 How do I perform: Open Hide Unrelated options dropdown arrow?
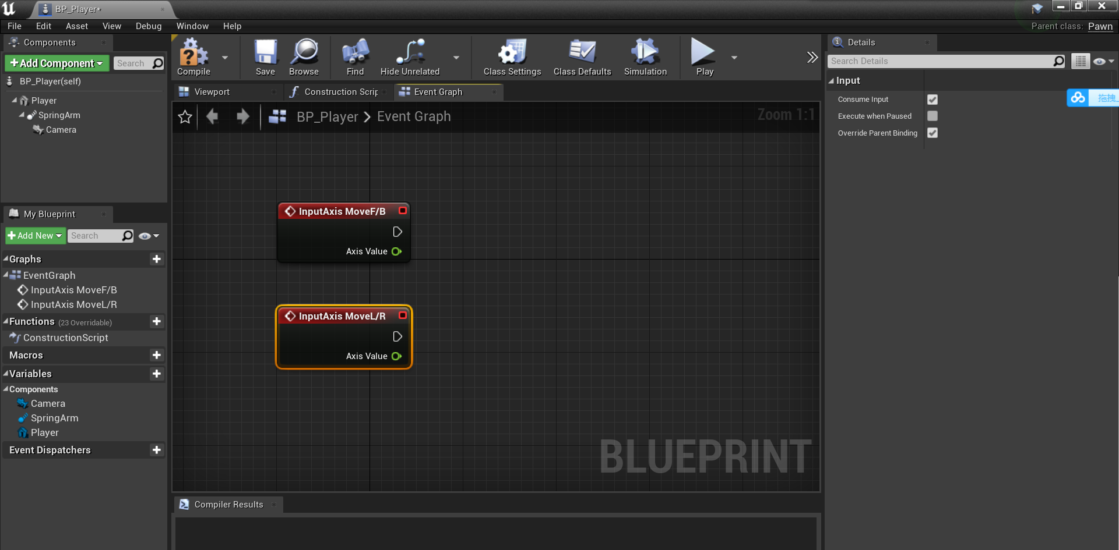click(456, 58)
